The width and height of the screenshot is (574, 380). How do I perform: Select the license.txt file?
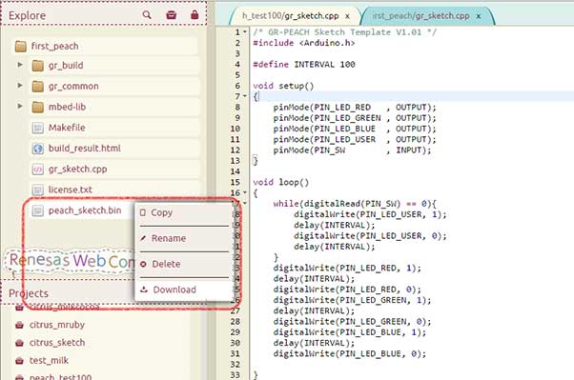tap(70, 190)
